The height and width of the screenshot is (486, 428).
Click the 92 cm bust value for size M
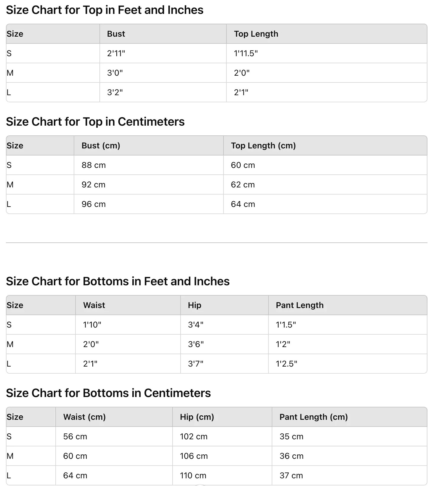(x=149, y=185)
